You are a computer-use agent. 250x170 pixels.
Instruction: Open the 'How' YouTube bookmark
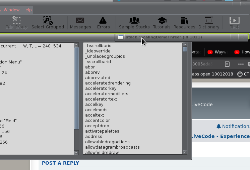tap(242, 52)
